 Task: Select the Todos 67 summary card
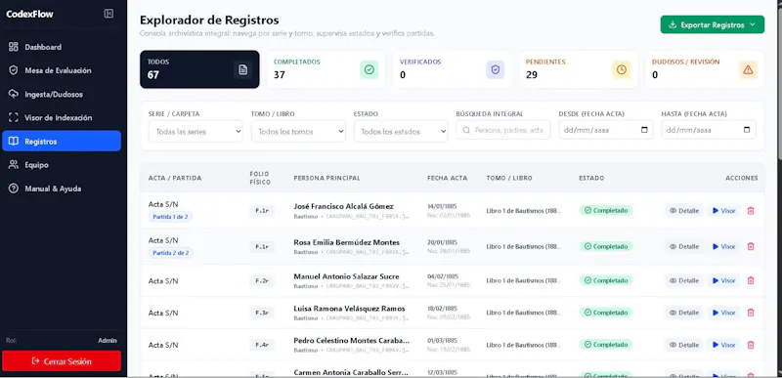199,69
